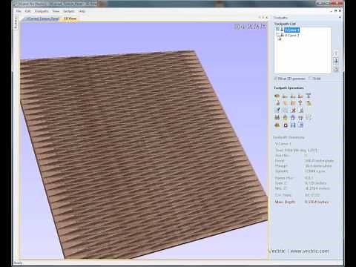Delete the selected toolpath (red X)
The height and width of the screenshot is (267, 356).
tap(293, 111)
